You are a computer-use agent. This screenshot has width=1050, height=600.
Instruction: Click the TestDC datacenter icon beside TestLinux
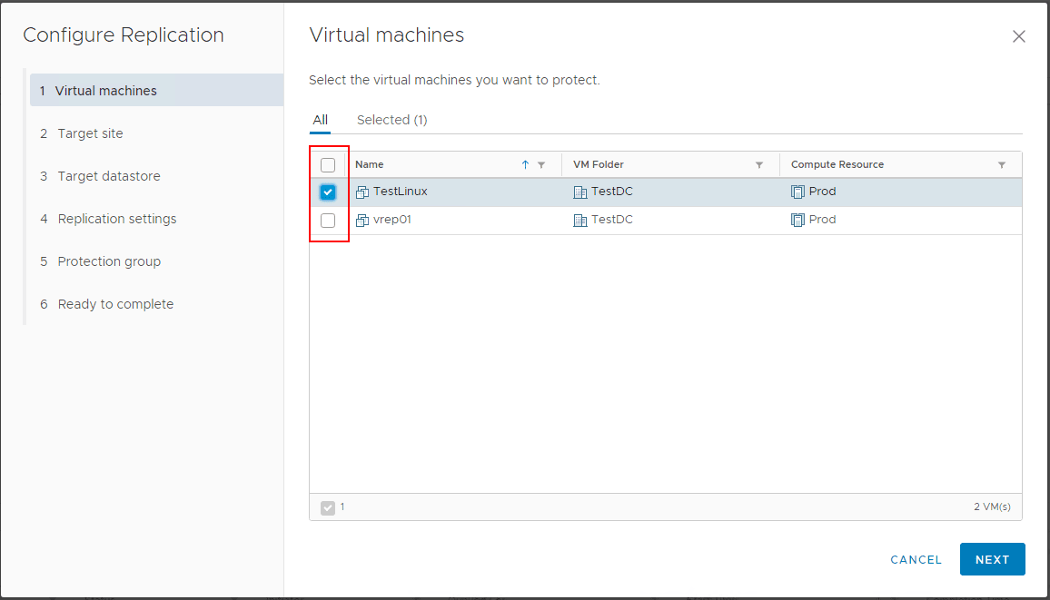(x=579, y=192)
